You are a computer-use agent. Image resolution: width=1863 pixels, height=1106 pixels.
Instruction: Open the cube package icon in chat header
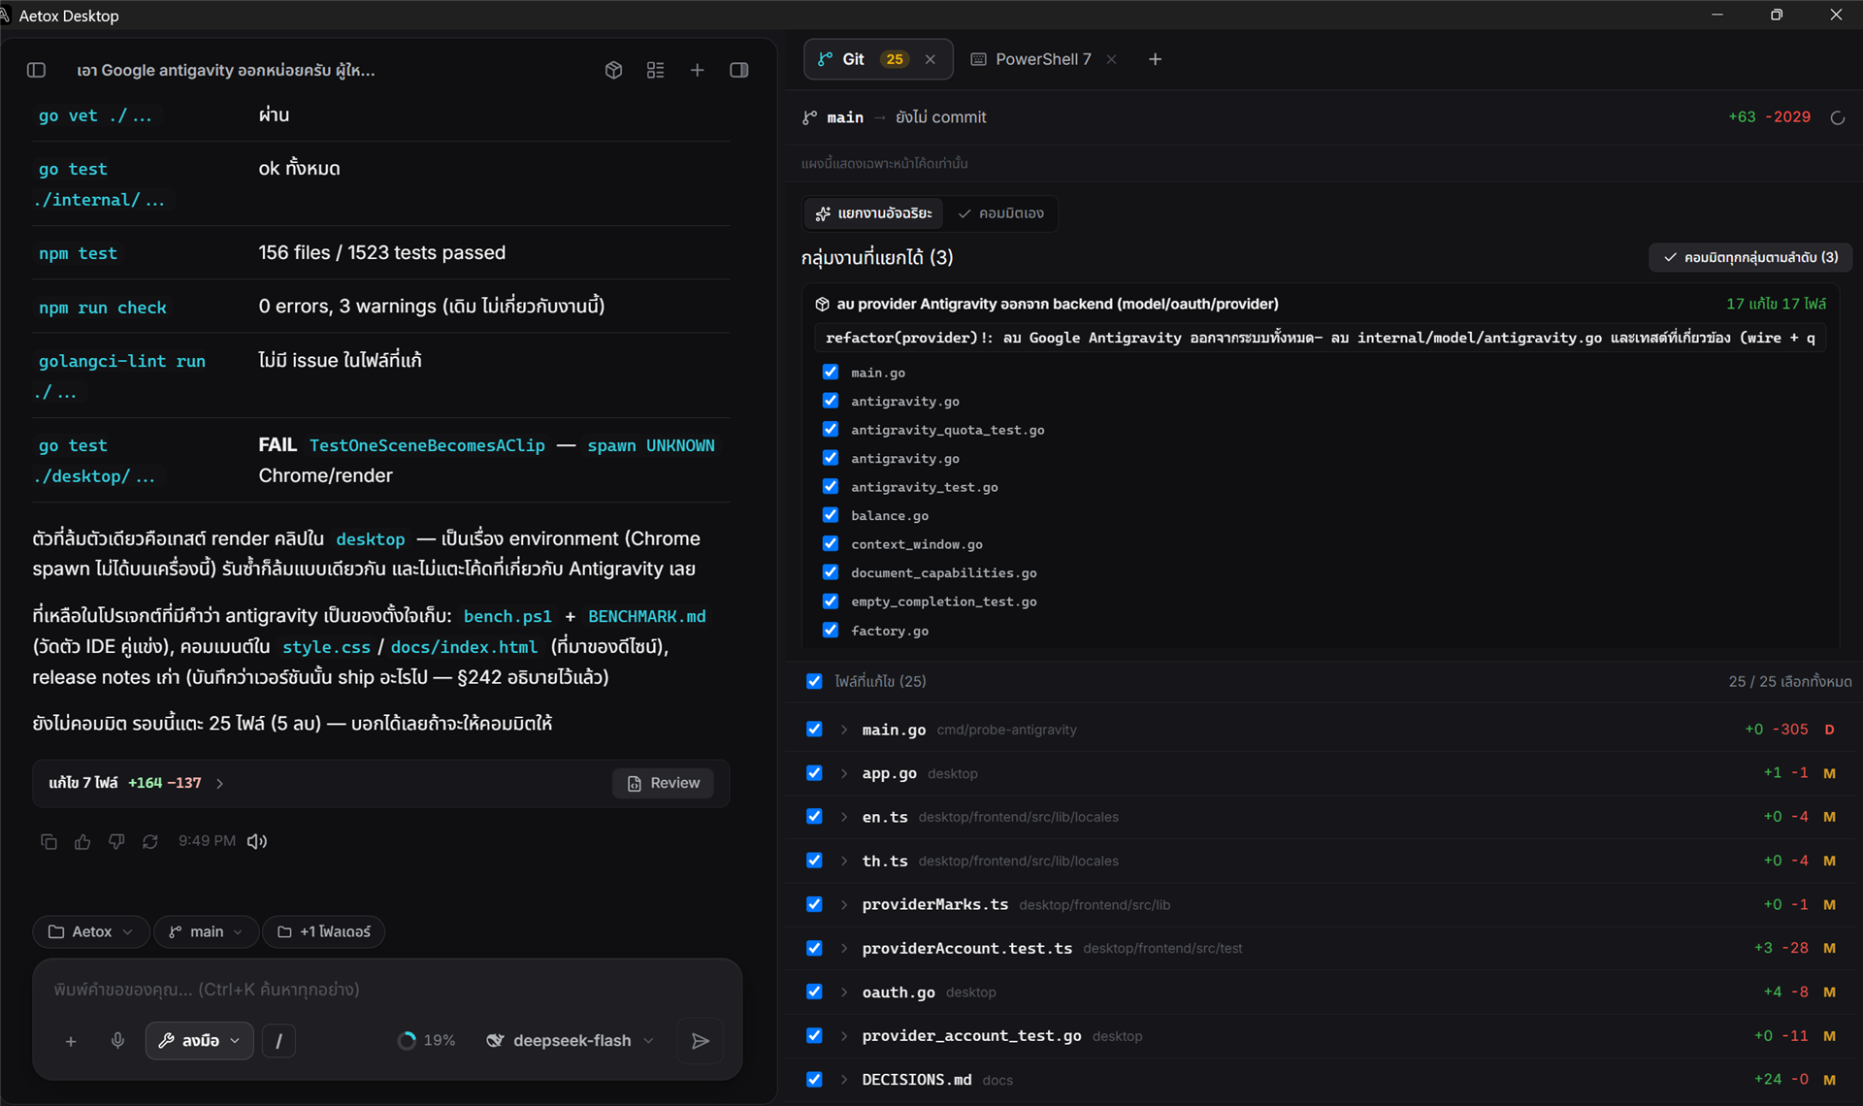click(x=613, y=70)
